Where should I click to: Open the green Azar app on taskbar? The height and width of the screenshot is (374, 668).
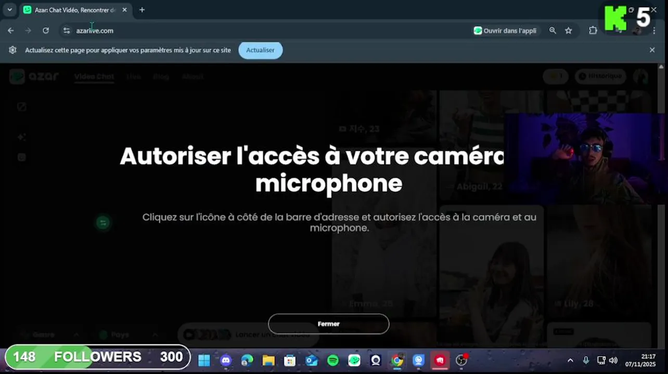click(354, 360)
